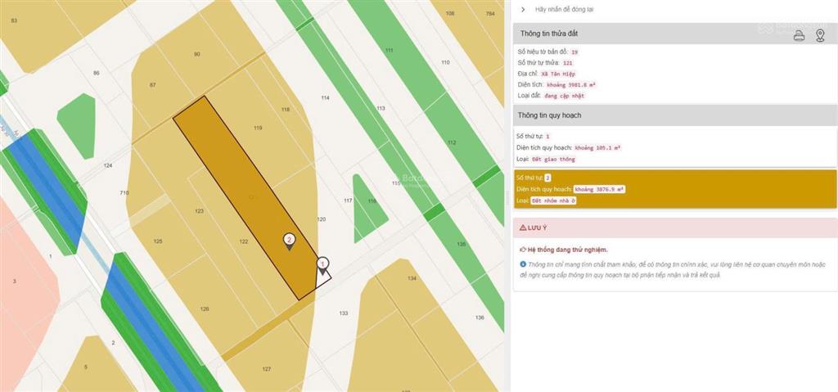Click parcel 119 on the map
Image resolution: width=838 pixels, height=392 pixels.
point(258,128)
